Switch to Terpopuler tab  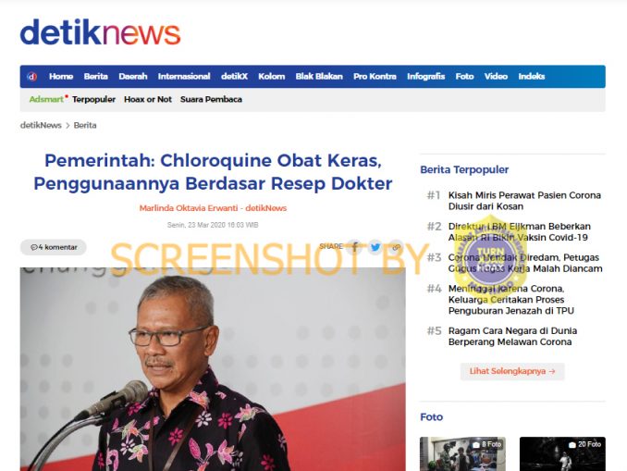(93, 99)
